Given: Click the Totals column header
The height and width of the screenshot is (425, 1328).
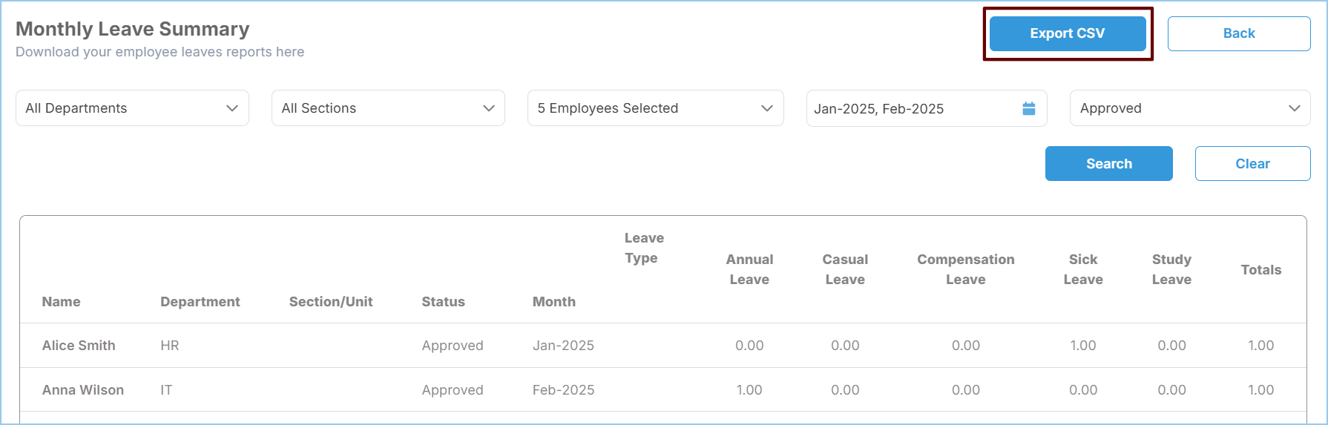Looking at the screenshot, I should [1260, 270].
